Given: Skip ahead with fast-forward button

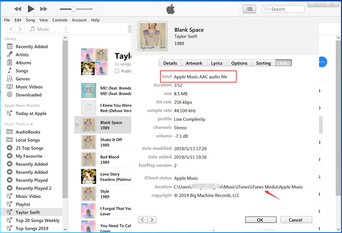Looking at the screenshot, I should click(44, 9).
